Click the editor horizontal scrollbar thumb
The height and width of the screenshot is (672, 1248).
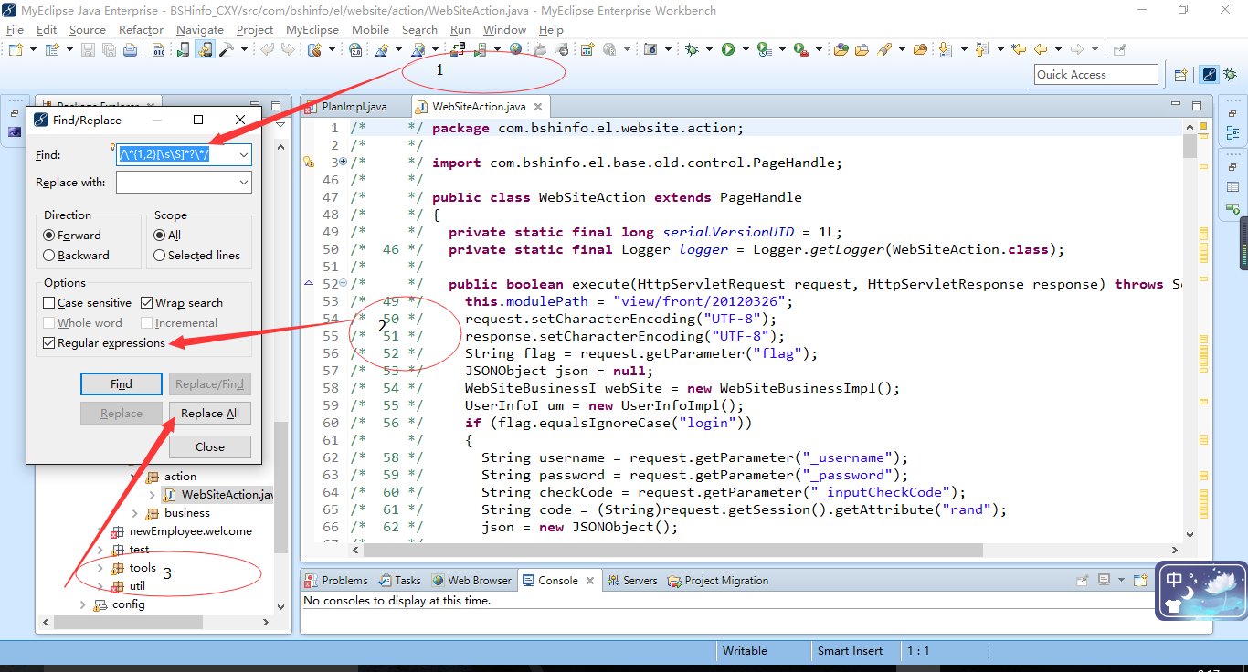pos(672,551)
